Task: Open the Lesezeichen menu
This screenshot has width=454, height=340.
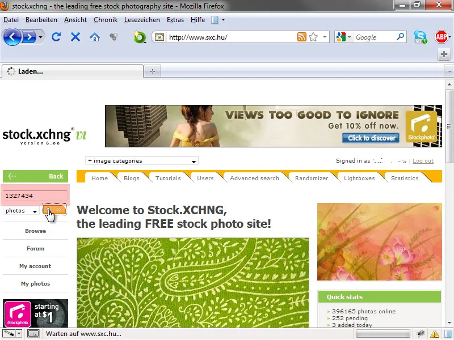Action: coord(142,20)
